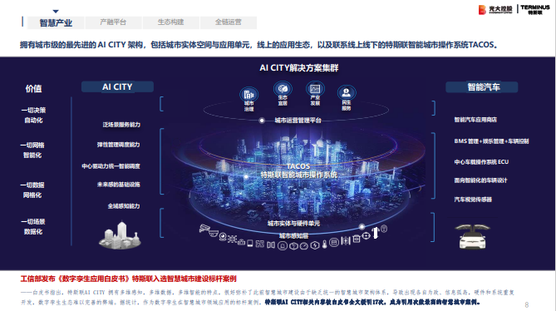Click the blue arrow above 智慧产业

coord(56,12)
